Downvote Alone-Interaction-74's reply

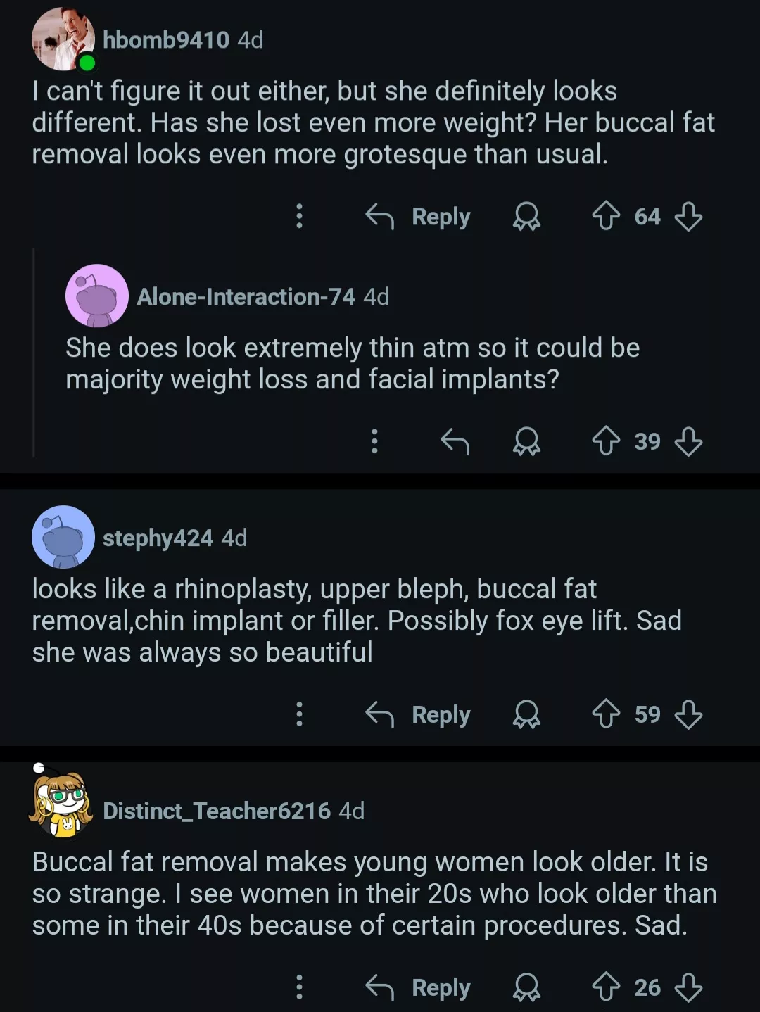pos(688,441)
